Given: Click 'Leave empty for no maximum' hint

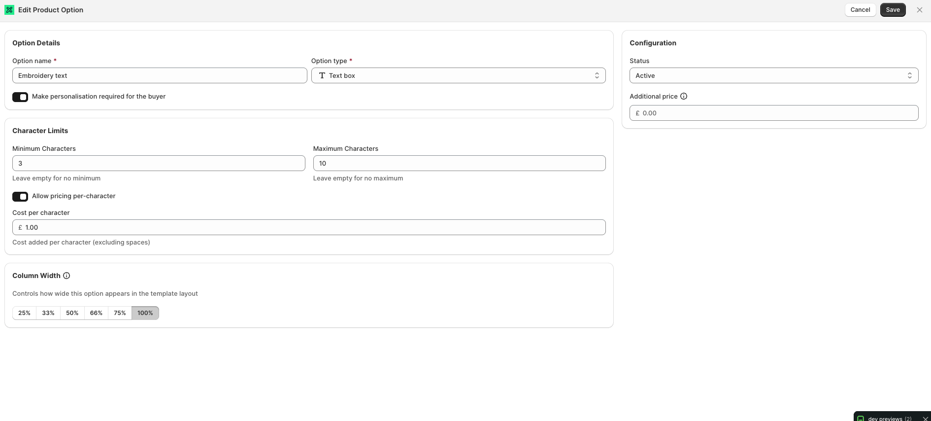Looking at the screenshot, I should coord(358,178).
